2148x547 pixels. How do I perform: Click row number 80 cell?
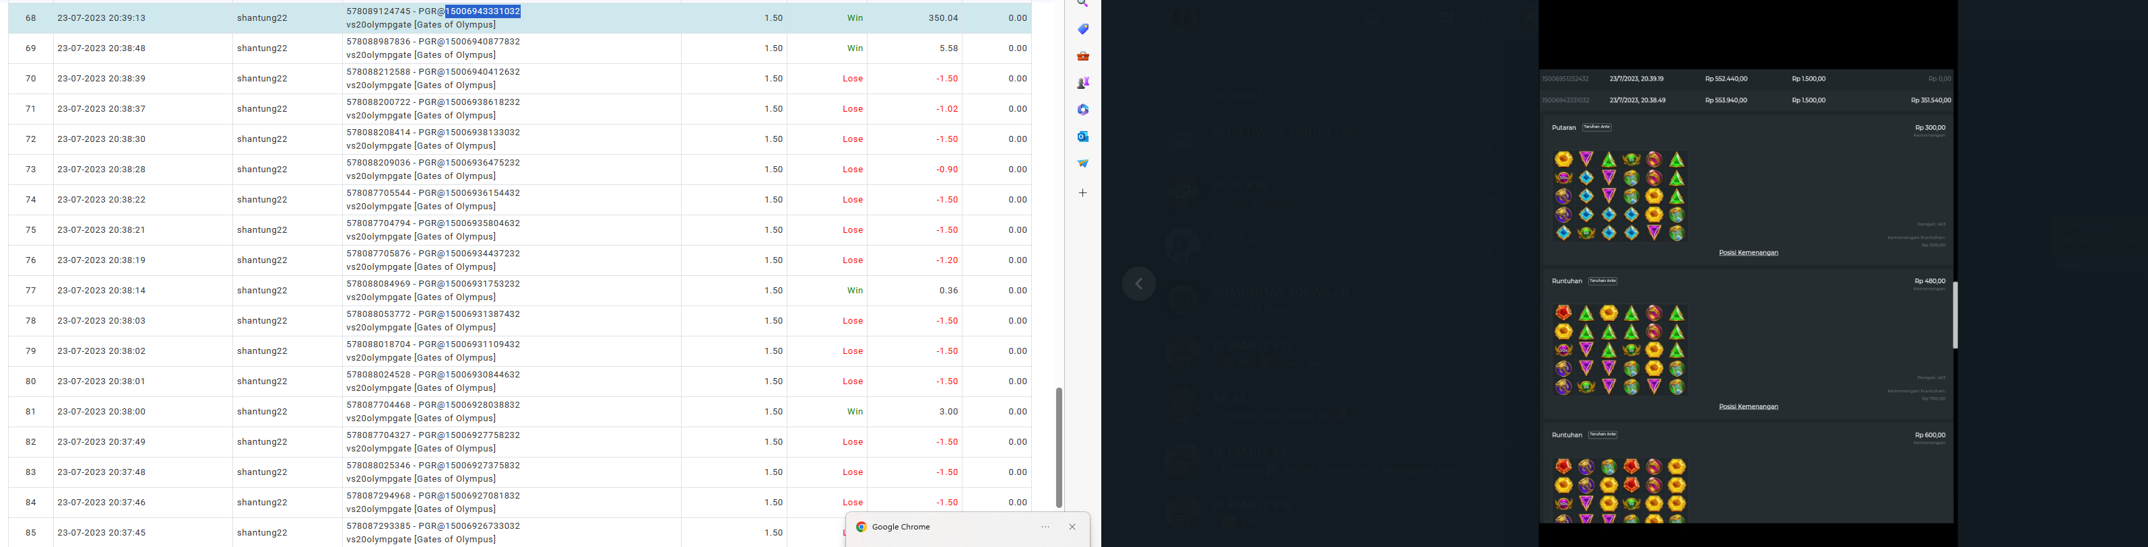pyautogui.click(x=31, y=381)
